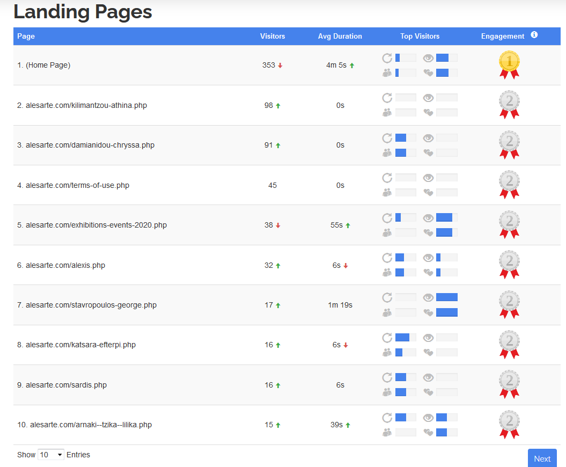Click silver medal for kilimantzou-athina.php row

point(509,105)
